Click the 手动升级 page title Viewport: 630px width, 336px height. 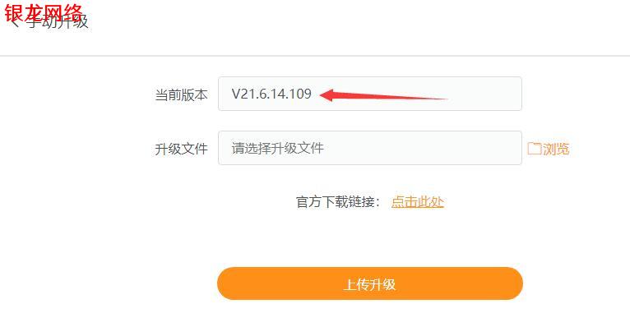[x=58, y=21]
